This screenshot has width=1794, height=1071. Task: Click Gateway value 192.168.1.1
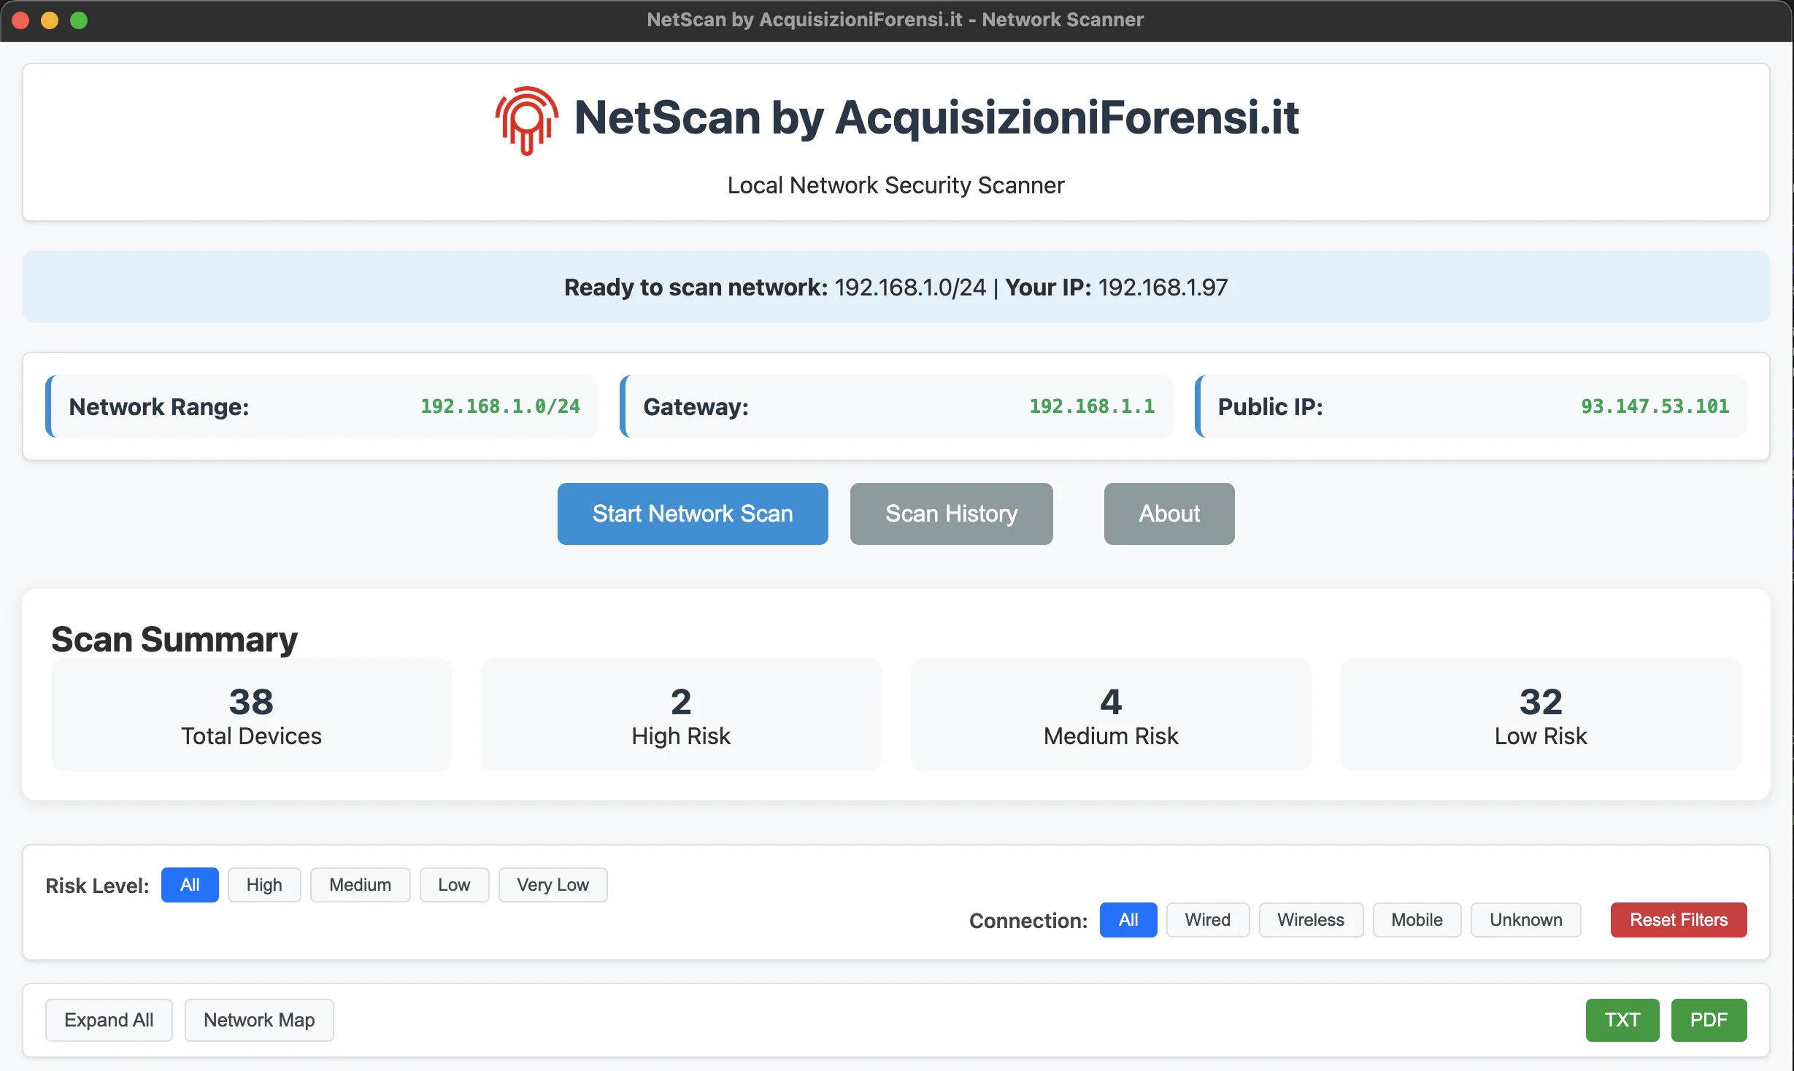coord(1092,406)
